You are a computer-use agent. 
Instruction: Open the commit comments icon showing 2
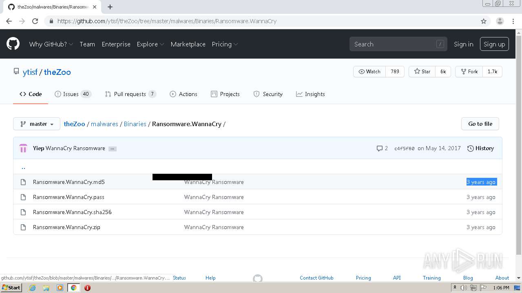click(x=382, y=148)
